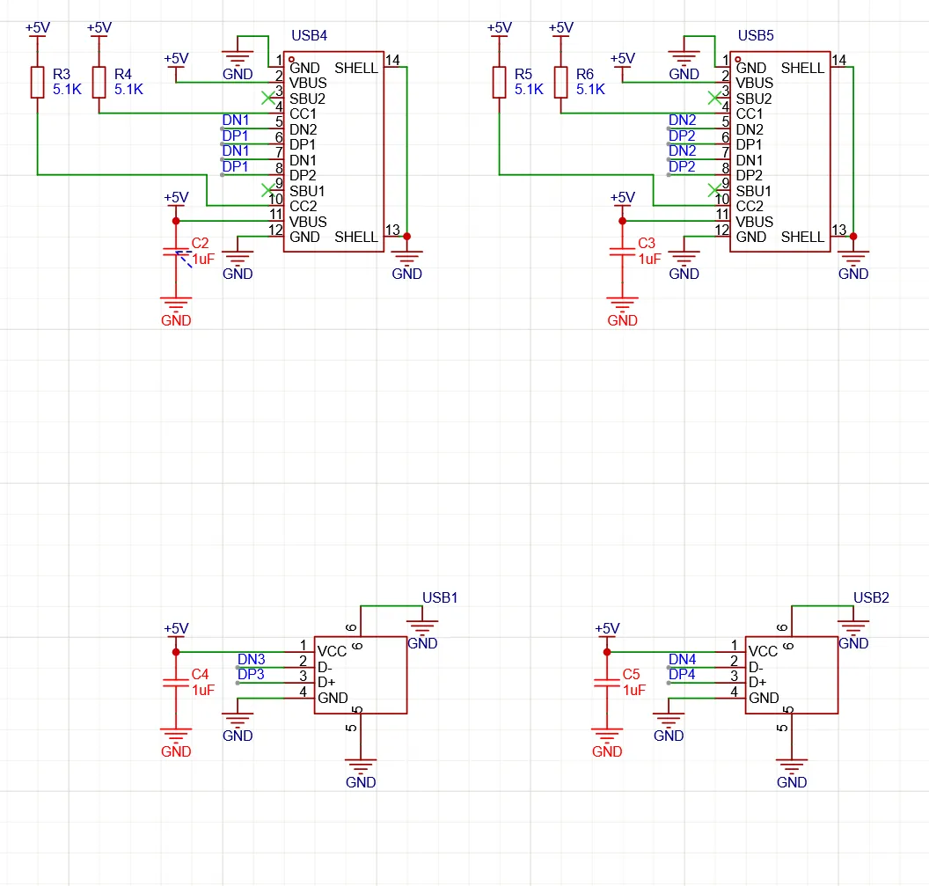The height and width of the screenshot is (886, 929).
Task: Click the junction dot above capacitor C3
Action: tap(622, 221)
